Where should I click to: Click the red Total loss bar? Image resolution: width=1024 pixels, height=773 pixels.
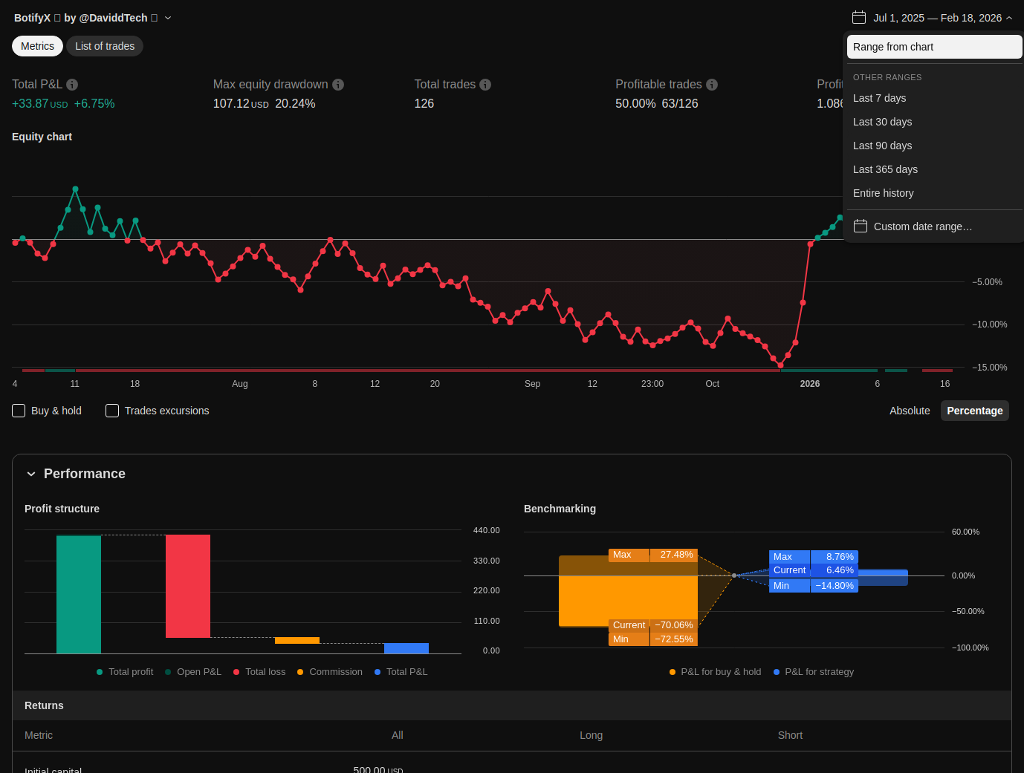(188, 586)
